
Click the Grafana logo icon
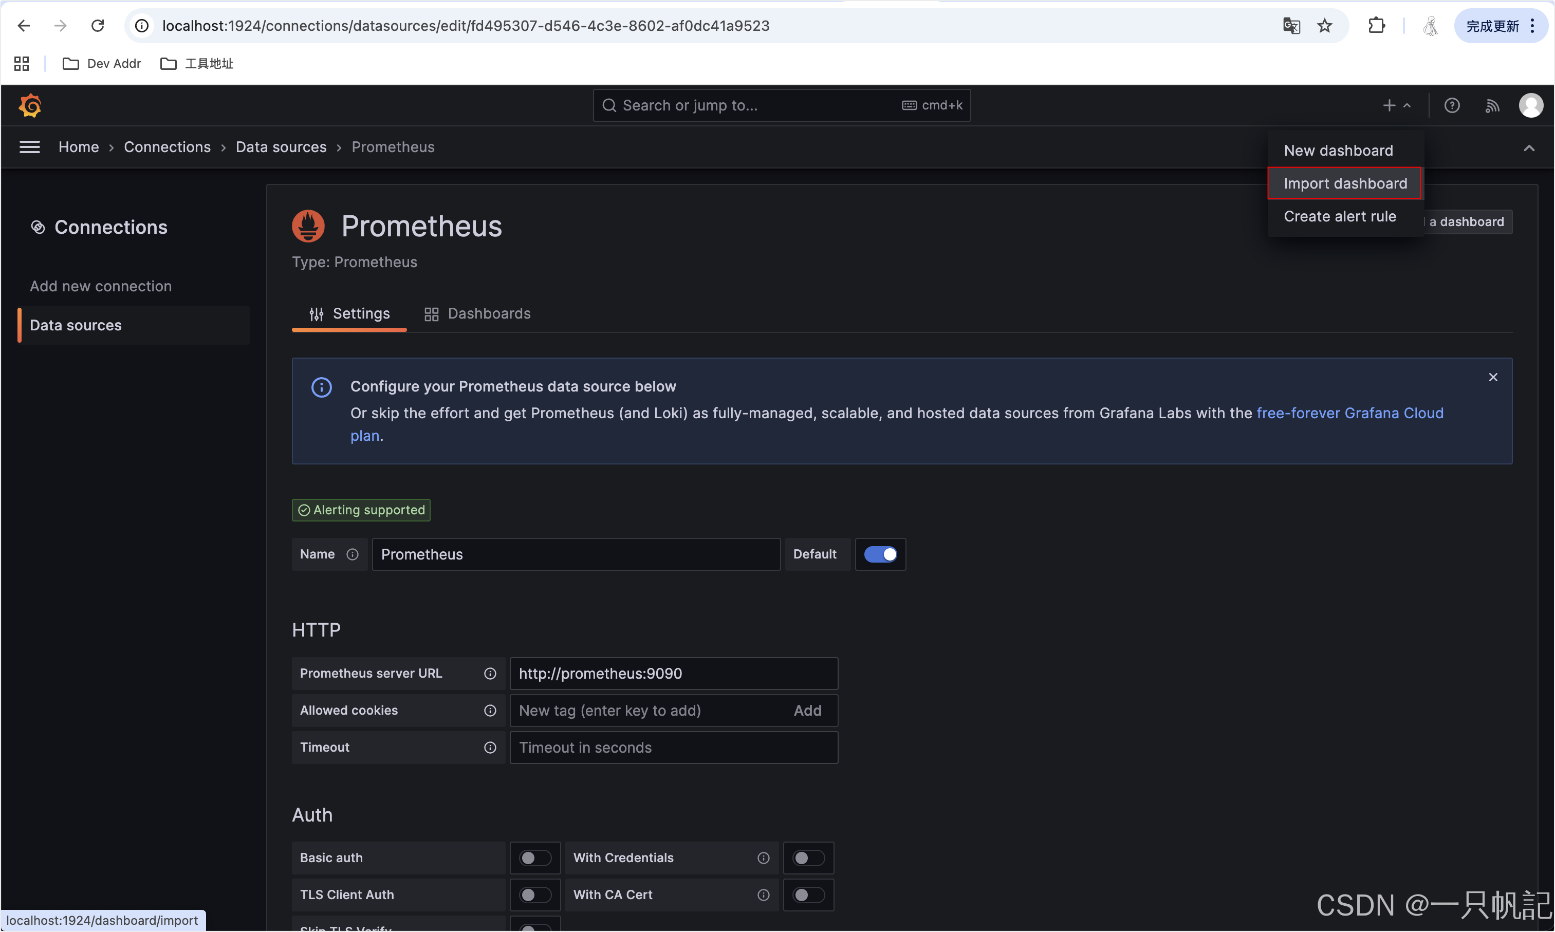(x=29, y=105)
